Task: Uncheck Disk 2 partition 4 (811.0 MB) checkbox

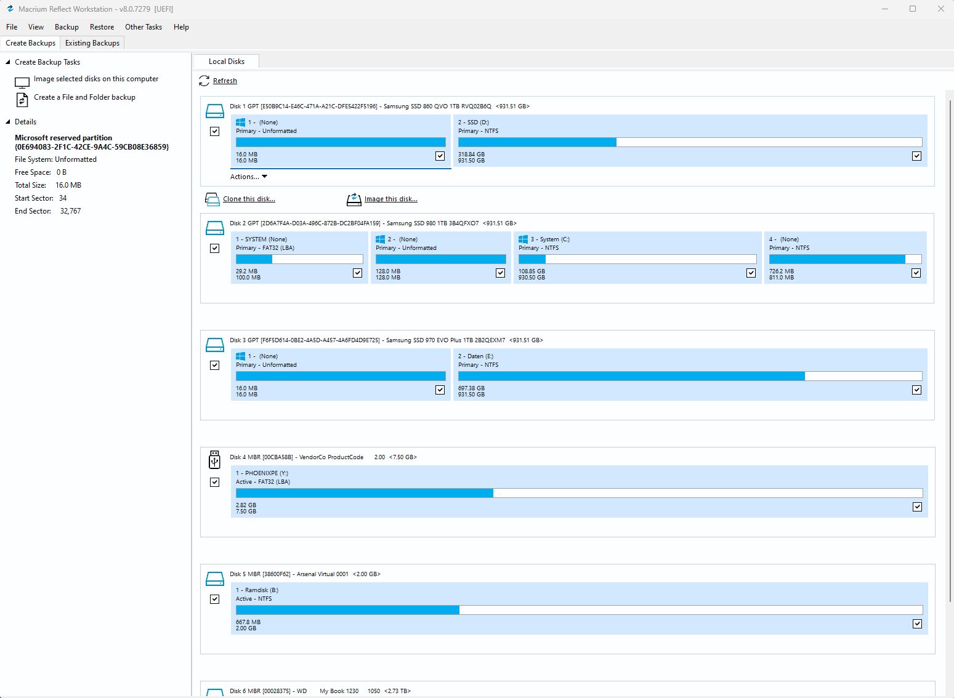Action: 916,273
